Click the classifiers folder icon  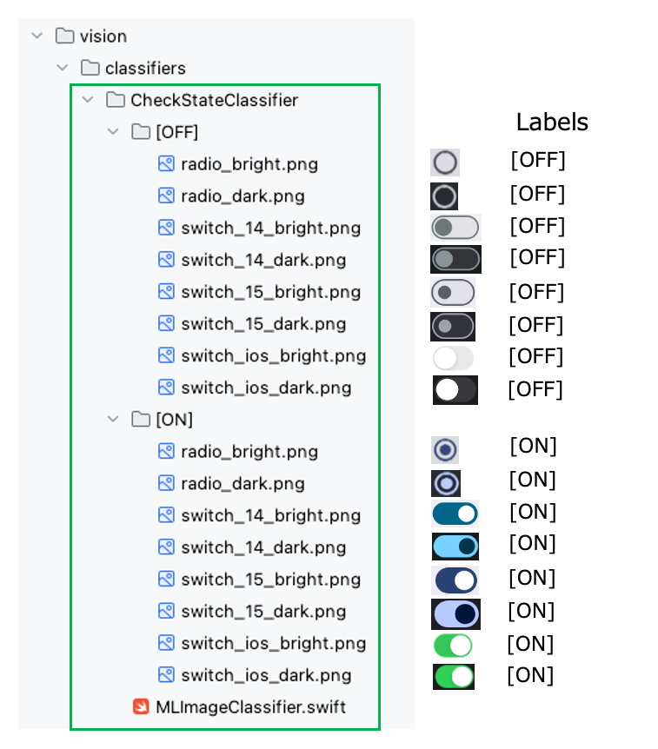pos(90,68)
